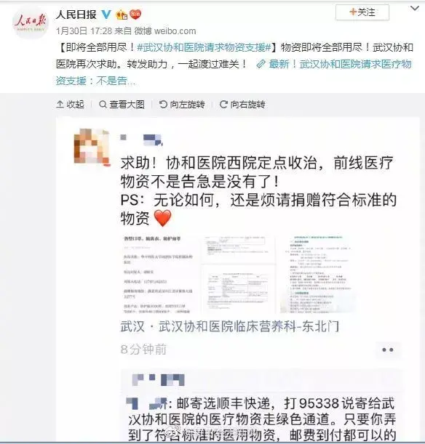This screenshot has height=444, width=425.
Task: Open the post timestamp 1月30日 17:28
Action: (84, 31)
